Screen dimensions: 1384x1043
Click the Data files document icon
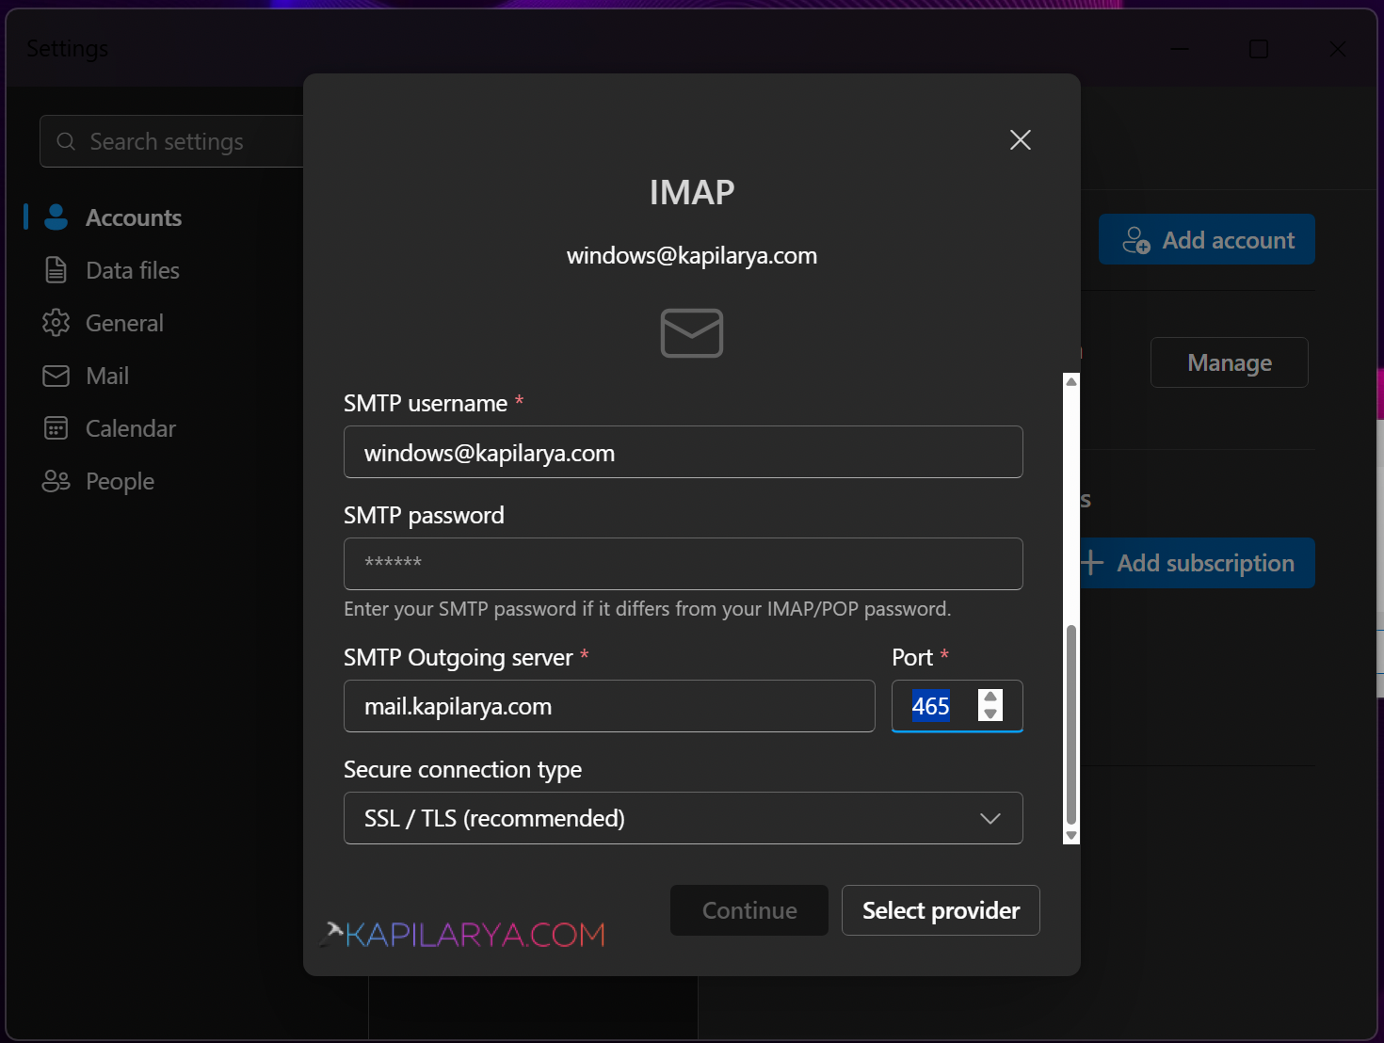click(56, 270)
